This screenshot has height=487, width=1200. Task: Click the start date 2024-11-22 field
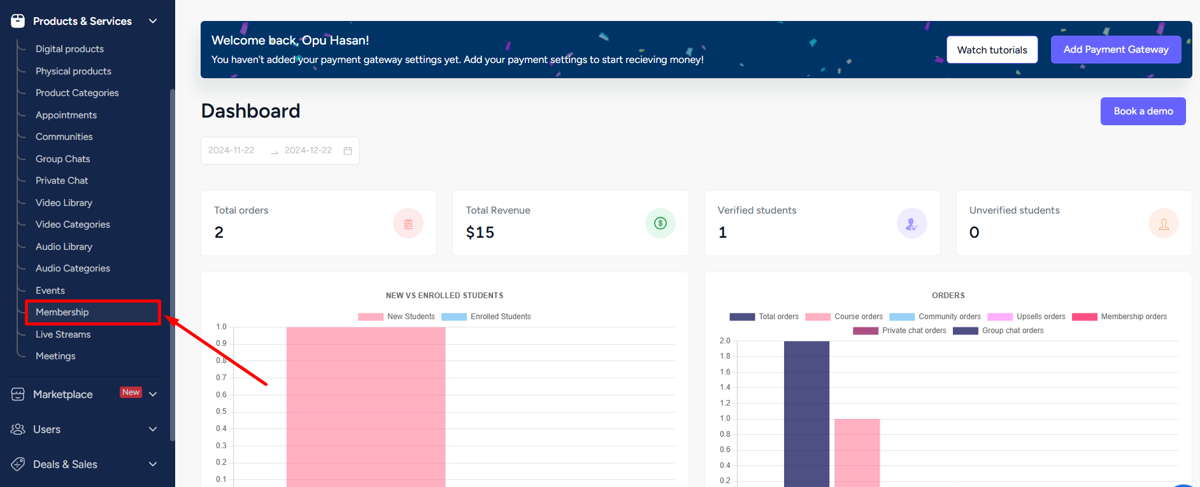[231, 151]
